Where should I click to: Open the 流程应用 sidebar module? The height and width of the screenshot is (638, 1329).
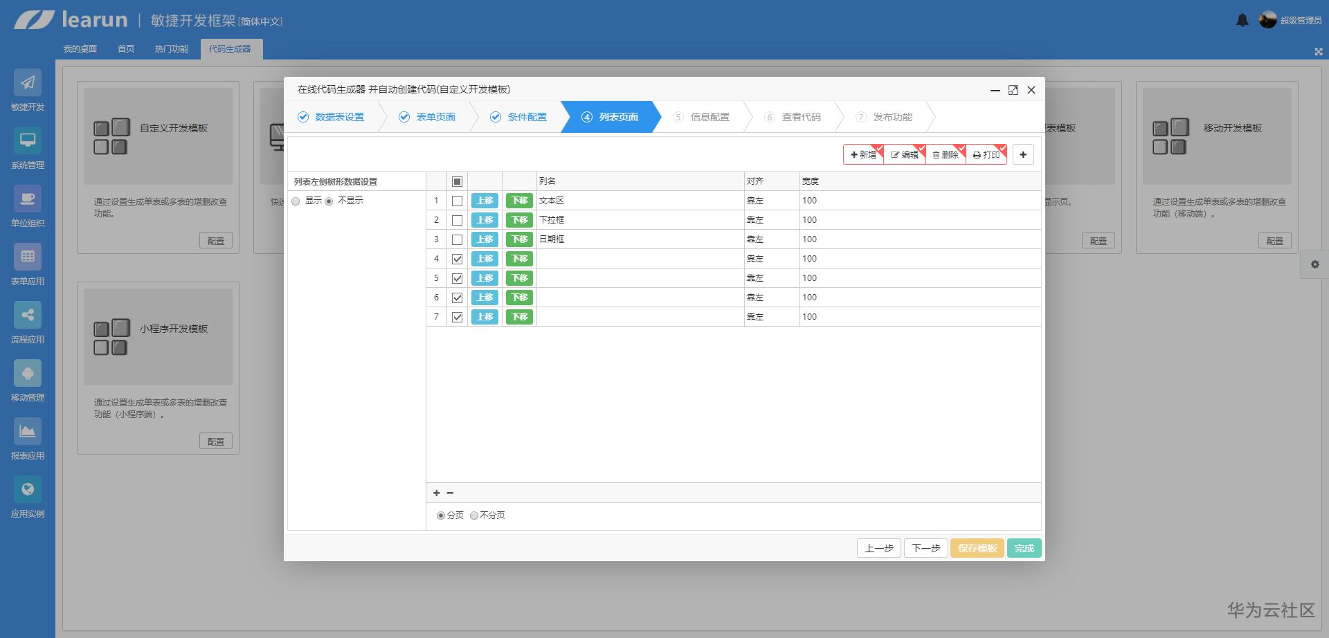(x=28, y=323)
